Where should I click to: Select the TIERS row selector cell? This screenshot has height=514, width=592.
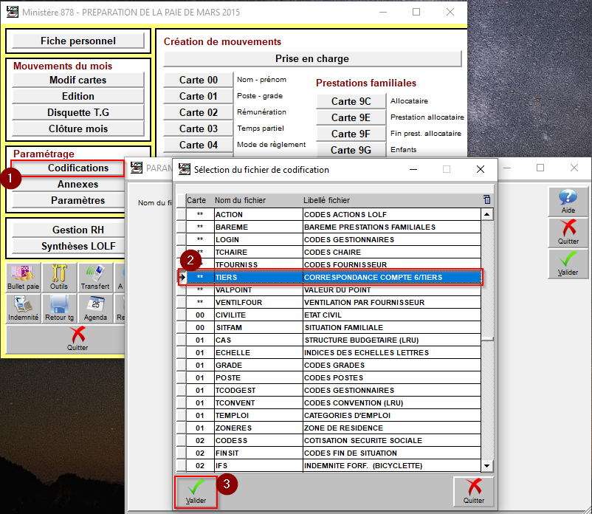coord(182,277)
